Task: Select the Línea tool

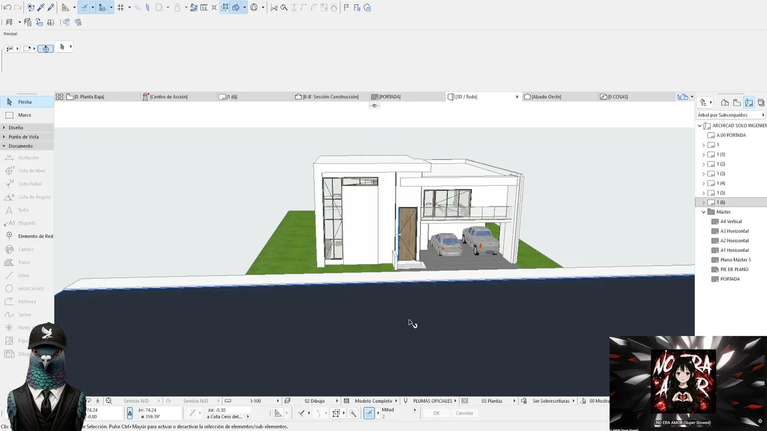Action: point(27,275)
